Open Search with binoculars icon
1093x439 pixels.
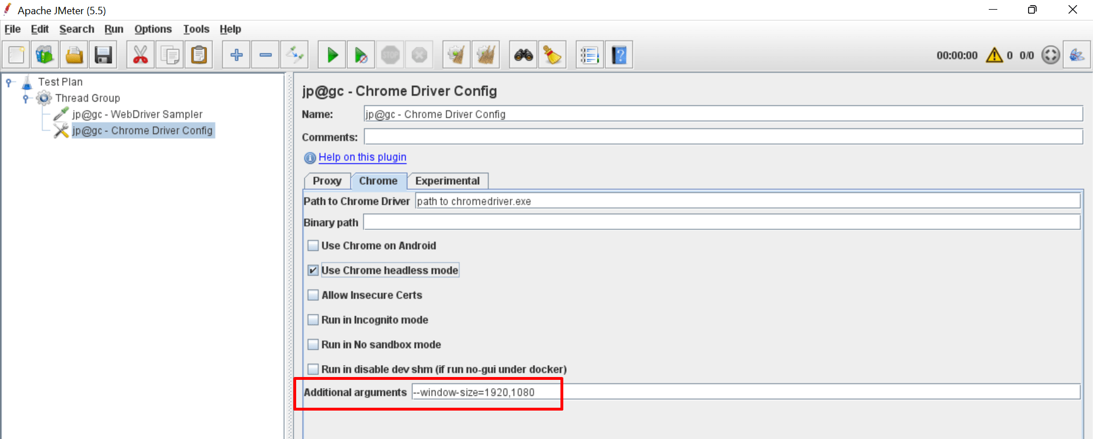coord(523,55)
